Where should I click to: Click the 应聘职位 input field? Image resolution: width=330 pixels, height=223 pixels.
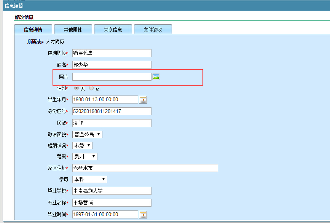click(112, 53)
